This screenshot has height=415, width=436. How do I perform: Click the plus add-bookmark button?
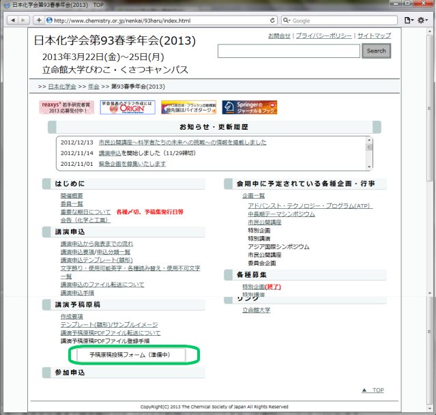click(39, 20)
